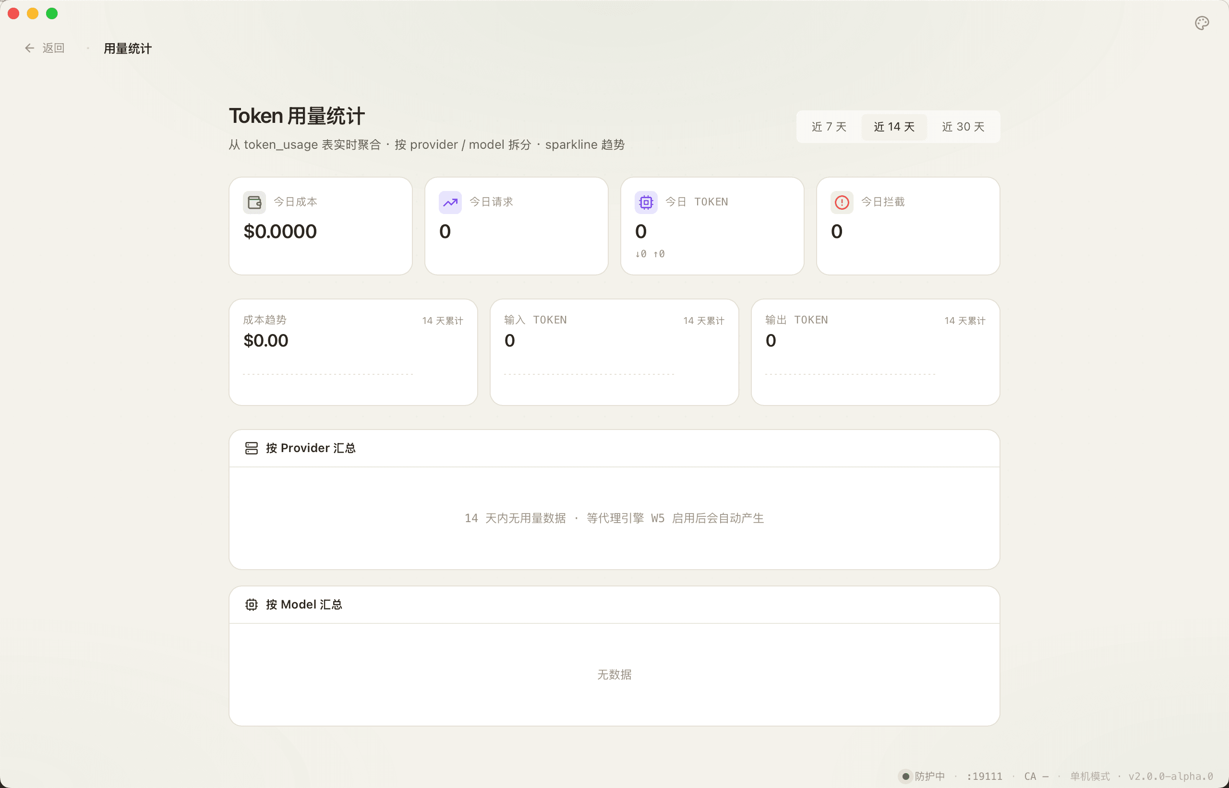Select the 近 7 天 range tab
Image resolution: width=1229 pixels, height=788 pixels.
coord(829,126)
